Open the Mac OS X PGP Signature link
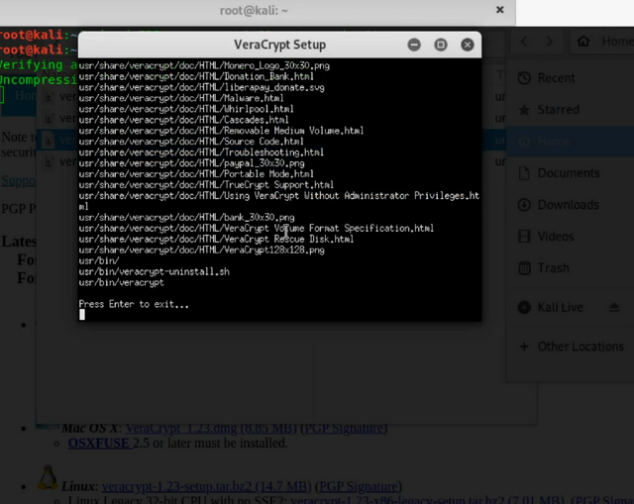The image size is (634, 504). tap(346, 428)
